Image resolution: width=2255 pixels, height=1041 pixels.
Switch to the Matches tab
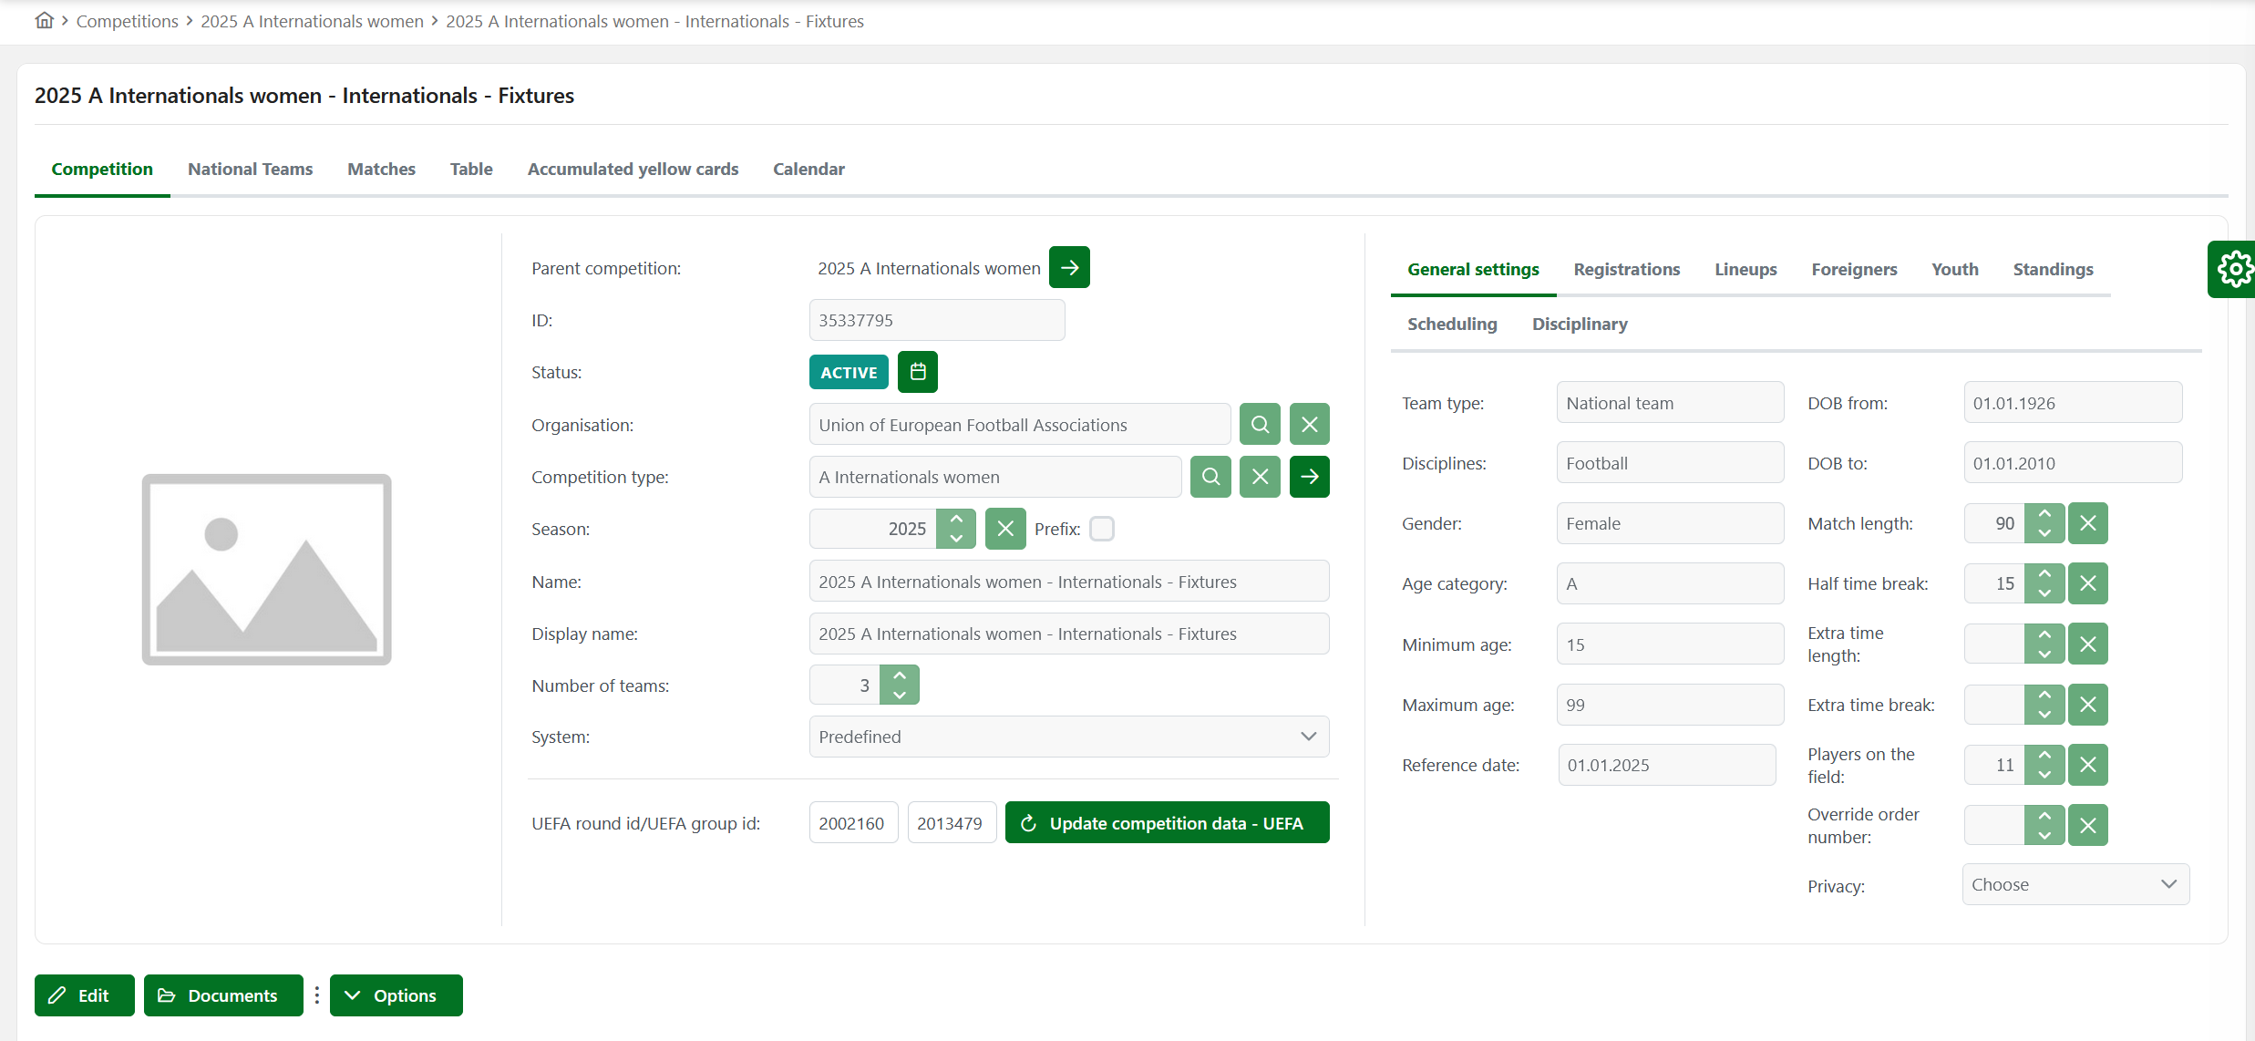click(381, 169)
